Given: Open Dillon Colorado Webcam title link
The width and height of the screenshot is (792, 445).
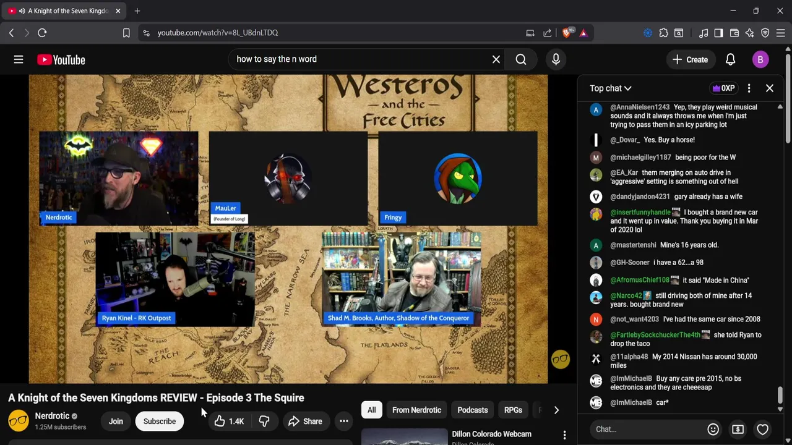Looking at the screenshot, I should click(x=491, y=434).
